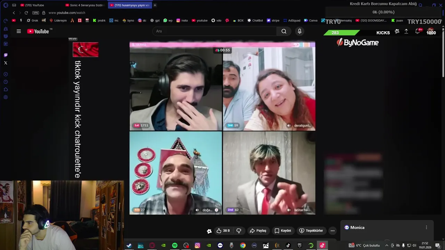Add a new browser tab
Viewport: 445px width, 250px height.
pos(155,5)
